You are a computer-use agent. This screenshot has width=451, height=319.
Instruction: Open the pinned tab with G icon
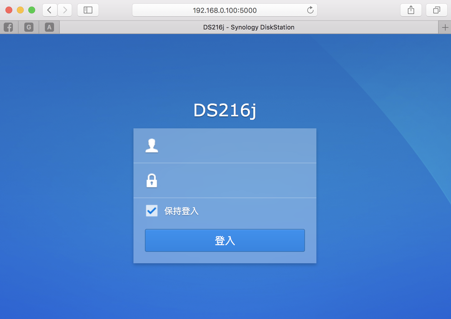click(29, 27)
